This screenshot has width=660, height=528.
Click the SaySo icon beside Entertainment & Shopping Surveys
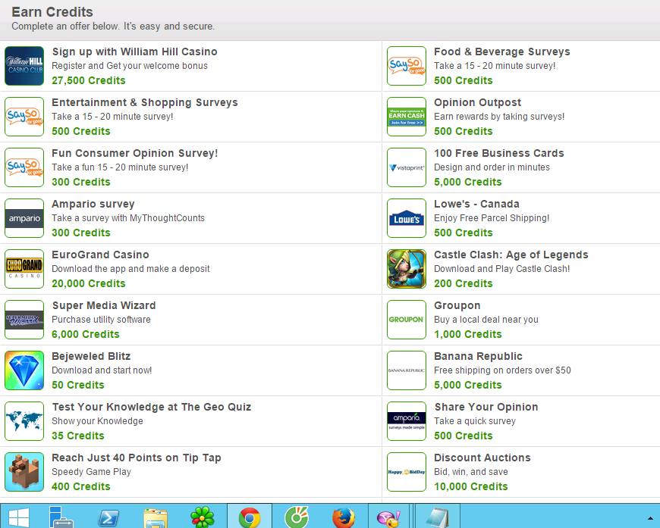[x=24, y=117]
